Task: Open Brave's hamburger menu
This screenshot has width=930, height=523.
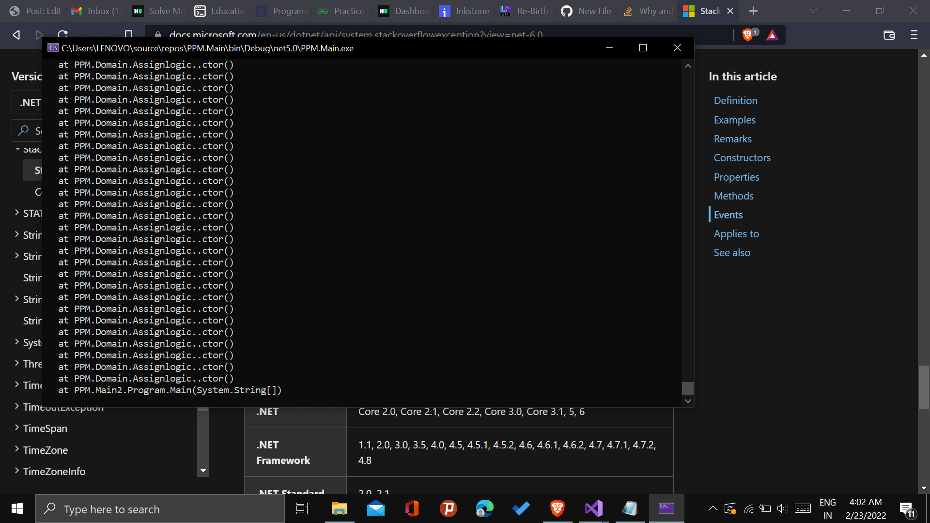Action: 914,35
